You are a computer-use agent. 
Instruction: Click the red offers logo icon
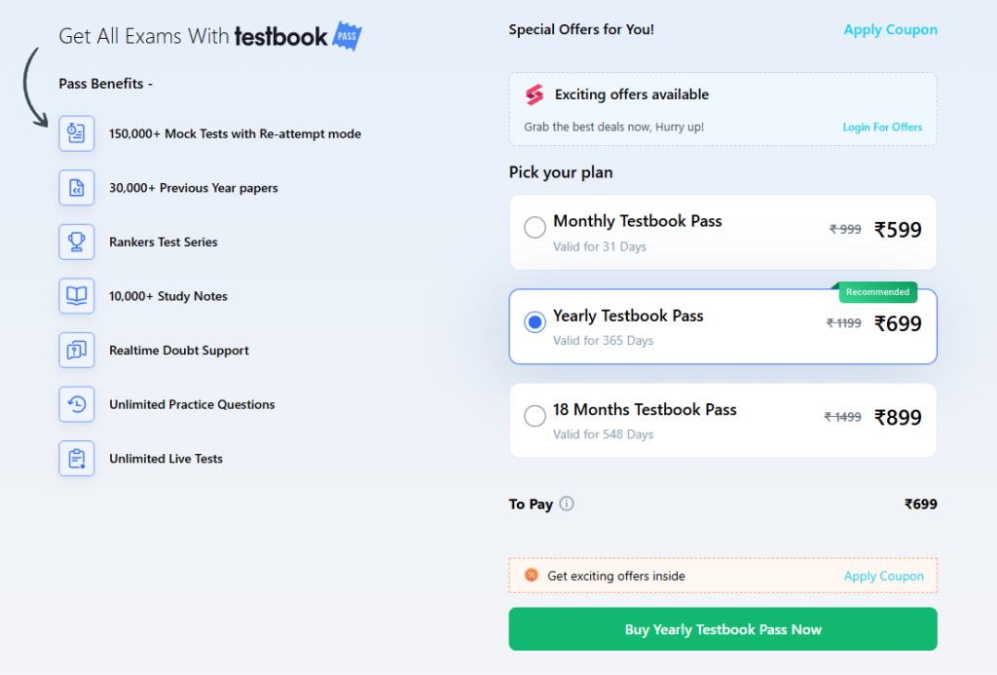pyautogui.click(x=535, y=94)
